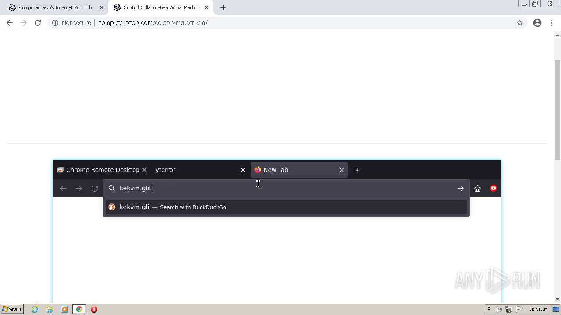This screenshot has height=315, width=561.
Task: Click taskbar clock 3:23 AM
Action: (x=539, y=309)
